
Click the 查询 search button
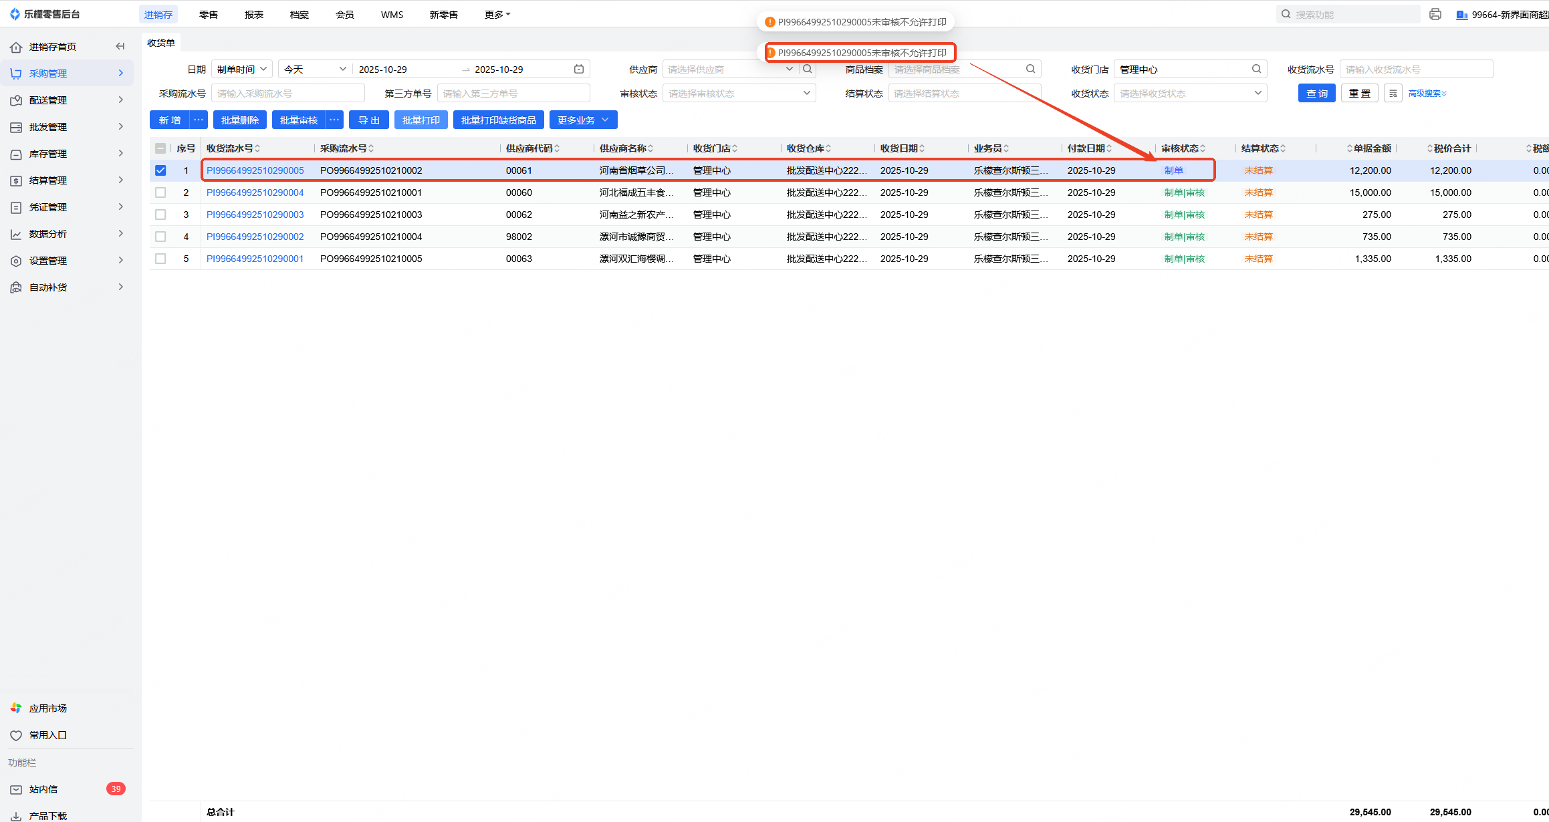[x=1316, y=94]
